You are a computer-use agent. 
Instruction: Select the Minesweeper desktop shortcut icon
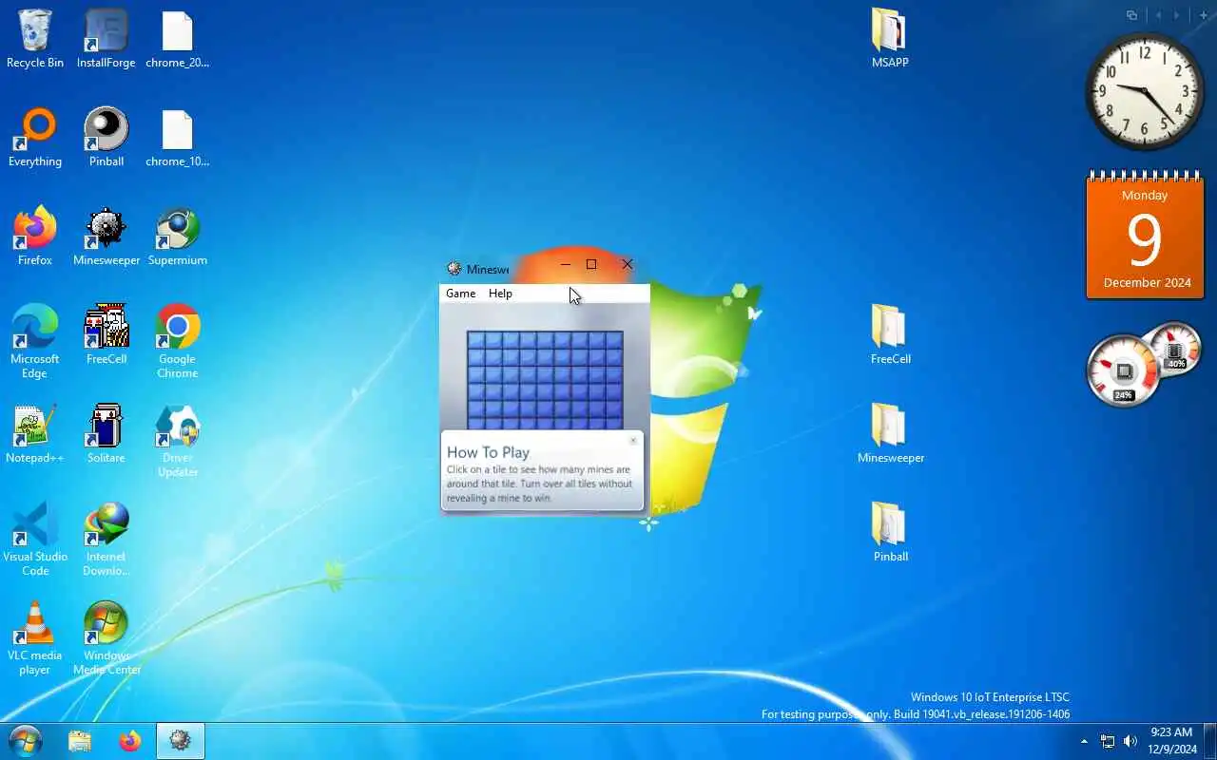[106, 237]
